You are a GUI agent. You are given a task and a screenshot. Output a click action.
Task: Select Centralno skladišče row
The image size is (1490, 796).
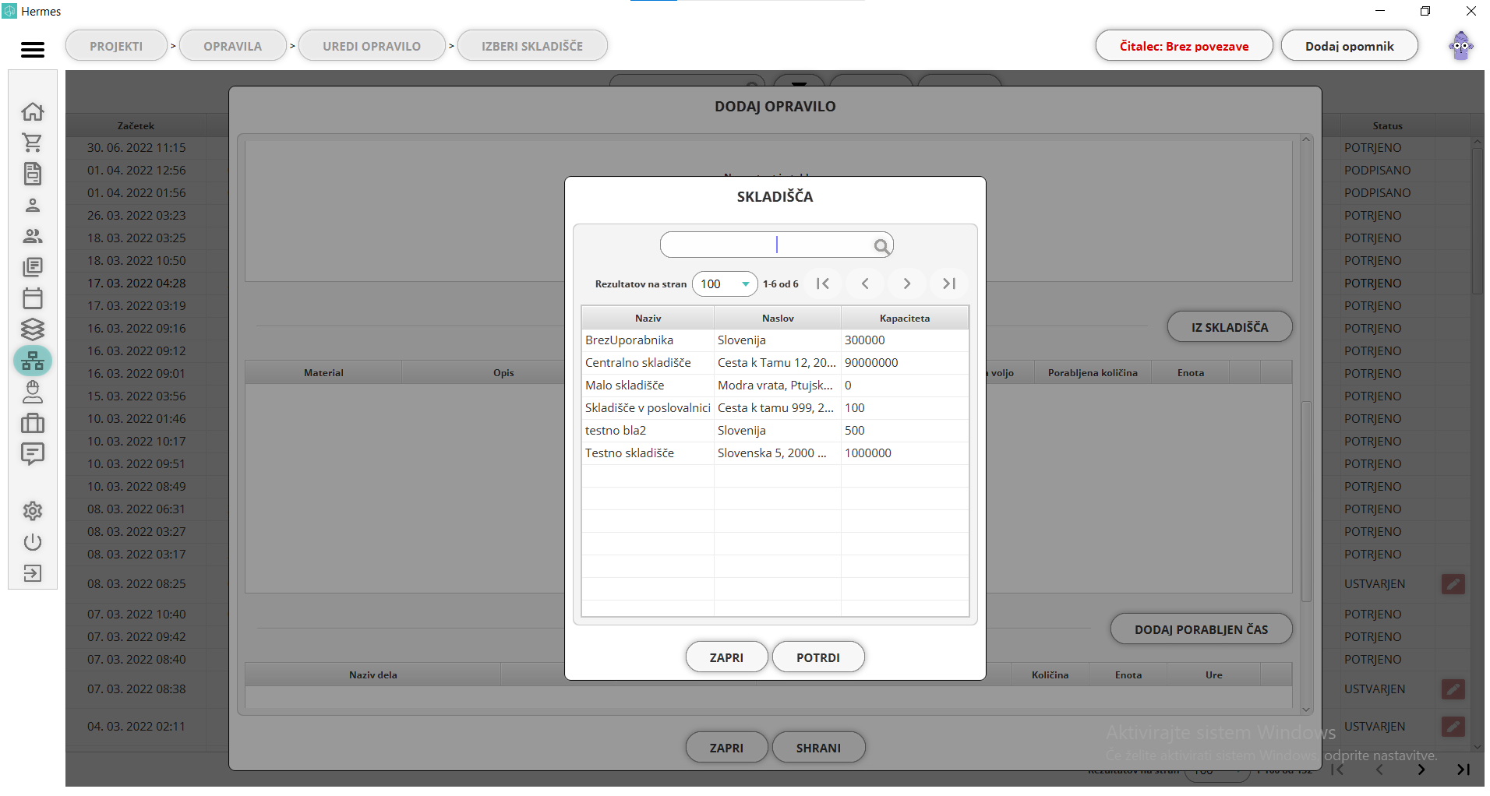coord(775,363)
